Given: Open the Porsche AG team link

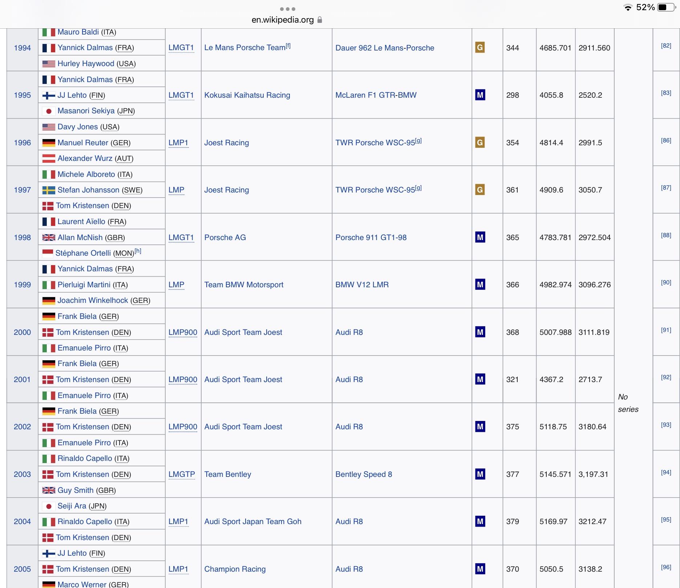Looking at the screenshot, I should point(225,238).
